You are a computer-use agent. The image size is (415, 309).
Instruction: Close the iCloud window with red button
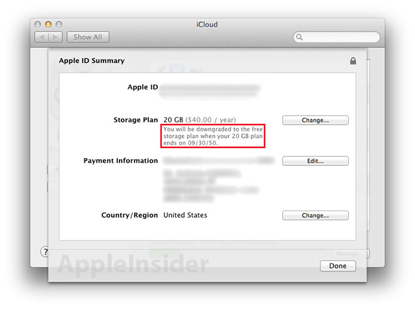point(38,24)
